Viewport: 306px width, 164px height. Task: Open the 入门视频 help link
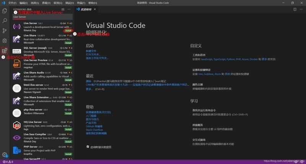[x=91, y=116]
